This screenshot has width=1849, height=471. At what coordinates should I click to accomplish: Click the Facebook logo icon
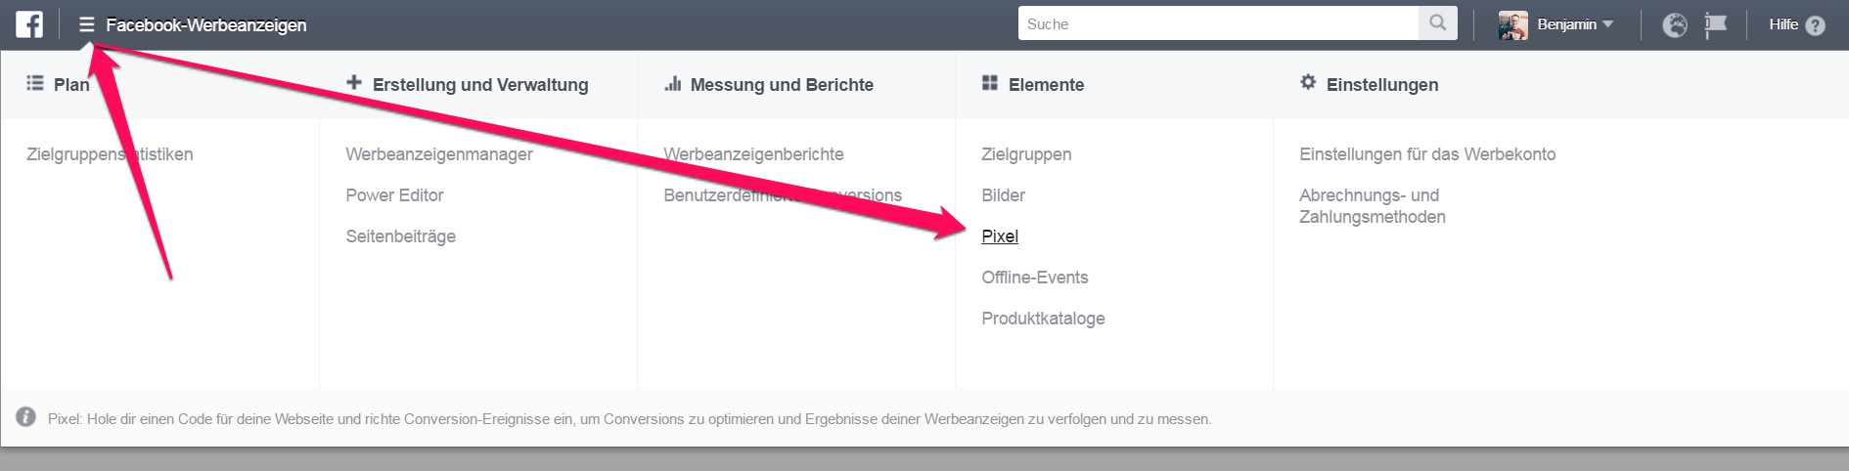(x=29, y=24)
